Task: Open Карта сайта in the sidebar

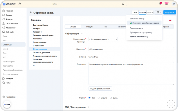Action: 8,66
